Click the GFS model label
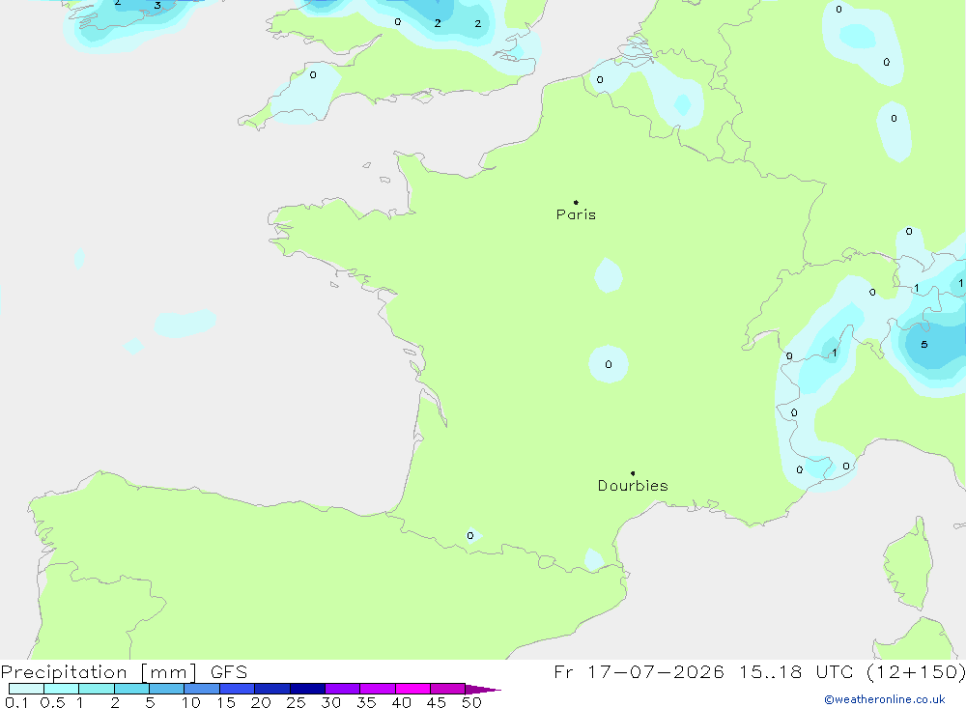Screen dimensions: 966x708 (x=229, y=672)
